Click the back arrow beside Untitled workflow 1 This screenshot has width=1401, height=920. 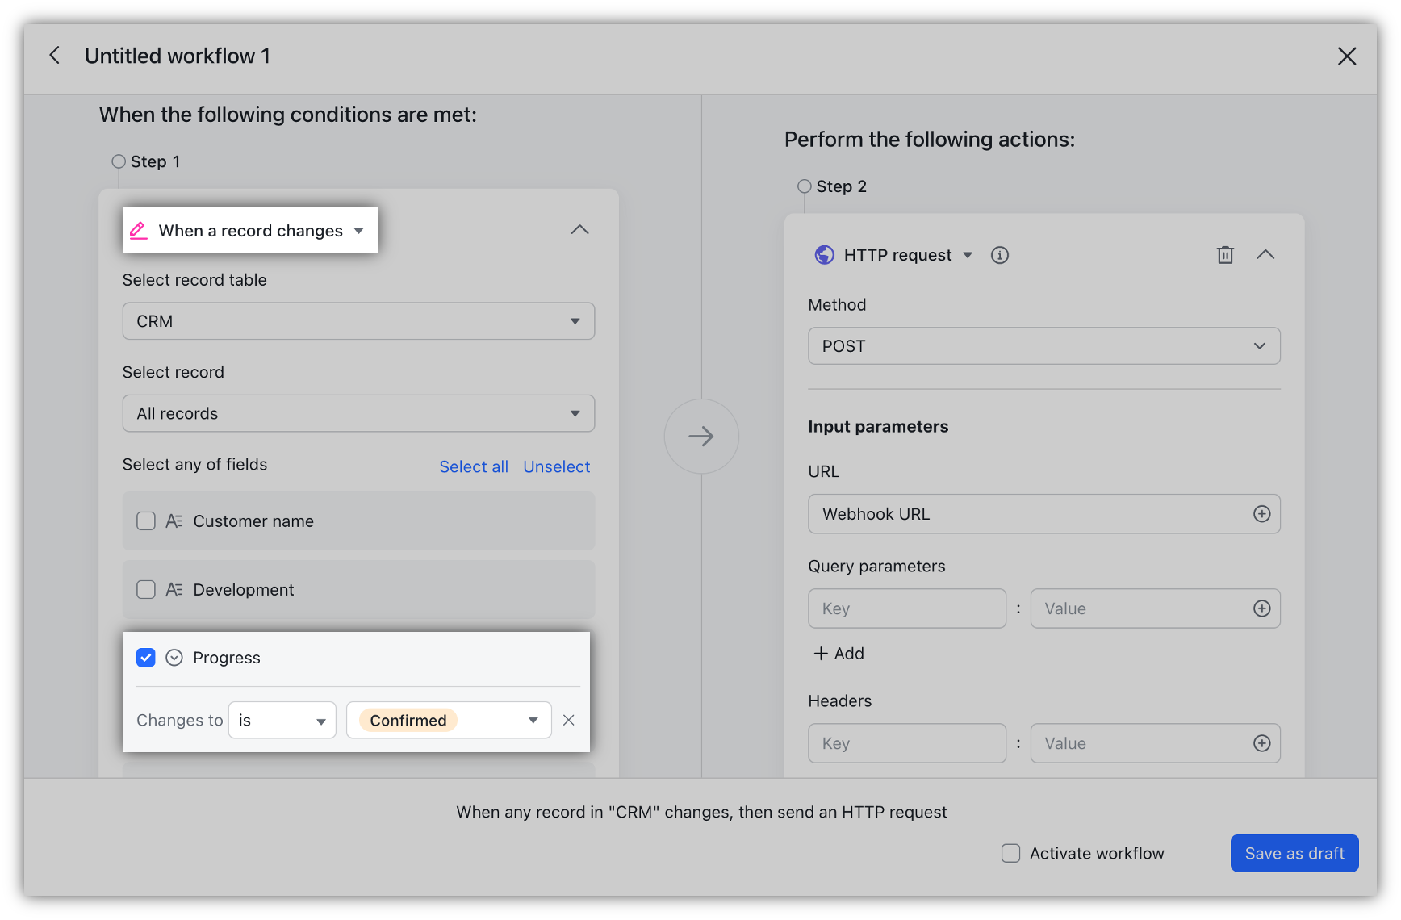pyautogui.click(x=54, y=56)
